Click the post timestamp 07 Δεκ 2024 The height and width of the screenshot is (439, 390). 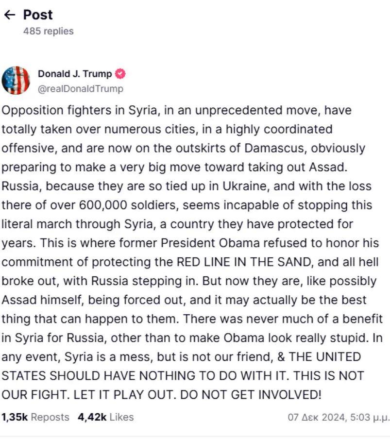tap(316, 417)
